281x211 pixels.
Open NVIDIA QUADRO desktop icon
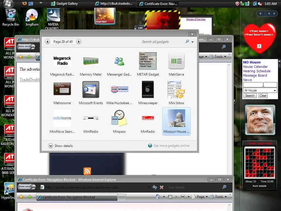click(x=53, y=19)
